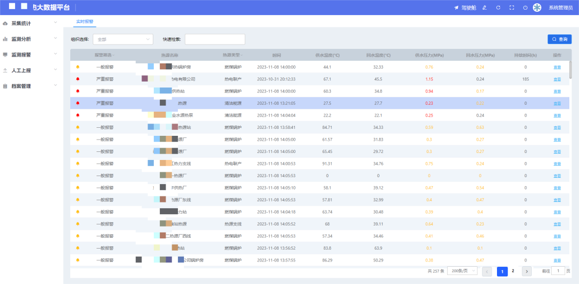
Task: Click 查看 on the 86.29 temperature row
Action: point(557,260)
